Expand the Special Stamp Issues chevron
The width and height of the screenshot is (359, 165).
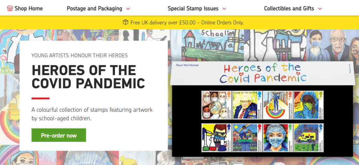tap(224, 9)
